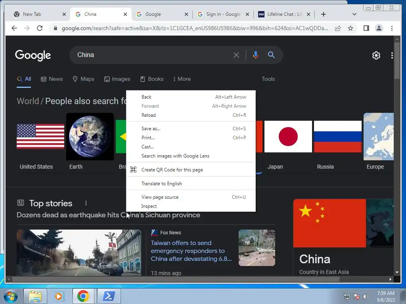
Task: Open Windows Media Player taskbar icon
Action: (59, 296)
